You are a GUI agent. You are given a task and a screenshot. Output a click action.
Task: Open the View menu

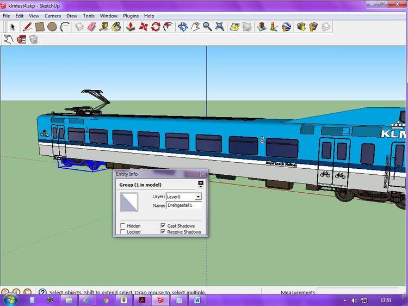coord(34,16)
